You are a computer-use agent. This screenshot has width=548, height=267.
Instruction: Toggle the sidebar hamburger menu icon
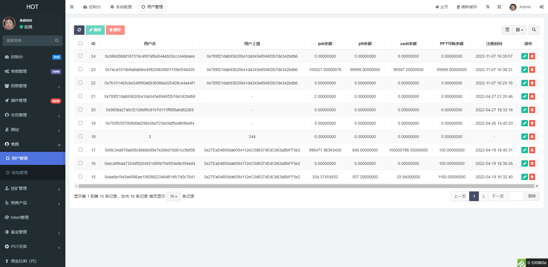pos(72,7)
